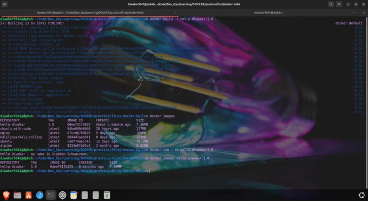Expand the tab list dropdown chevron
The width and height of the screenshot is (368, 201).
364,12
